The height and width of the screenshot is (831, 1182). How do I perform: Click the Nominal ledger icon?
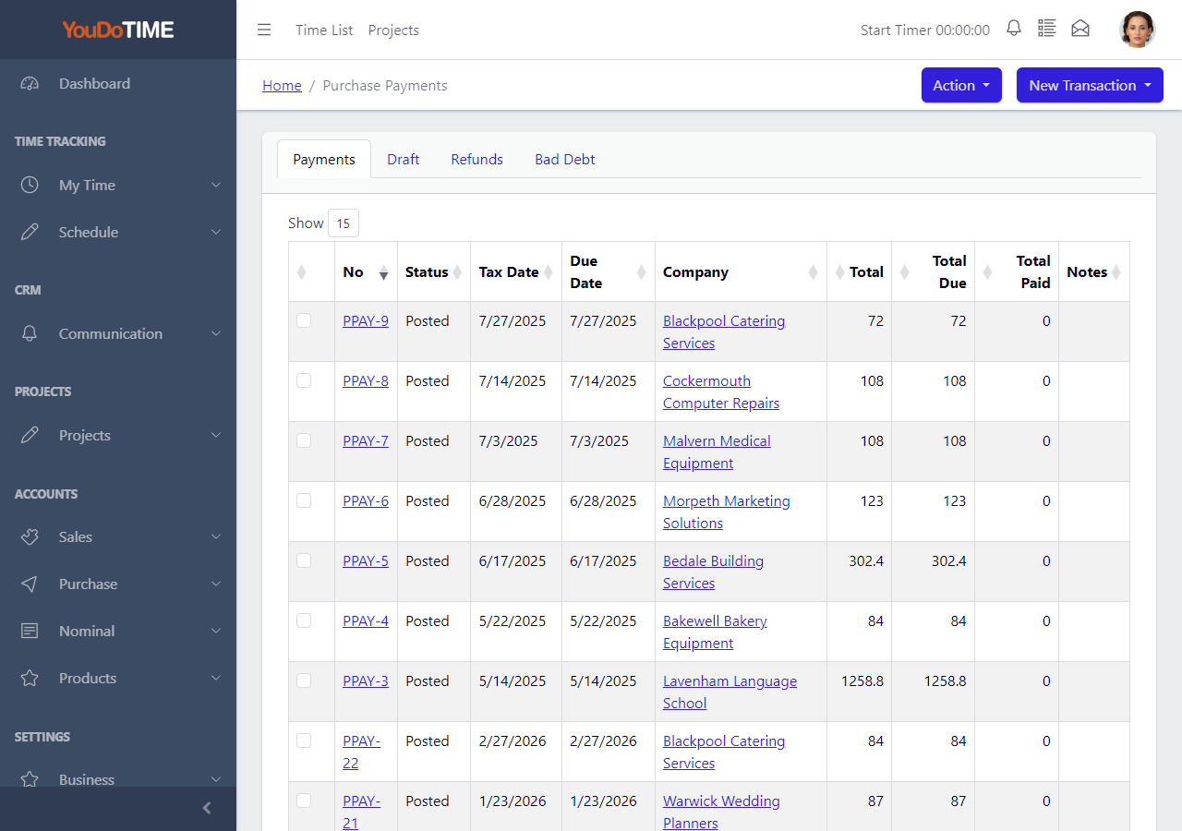(x=30, y=631)
